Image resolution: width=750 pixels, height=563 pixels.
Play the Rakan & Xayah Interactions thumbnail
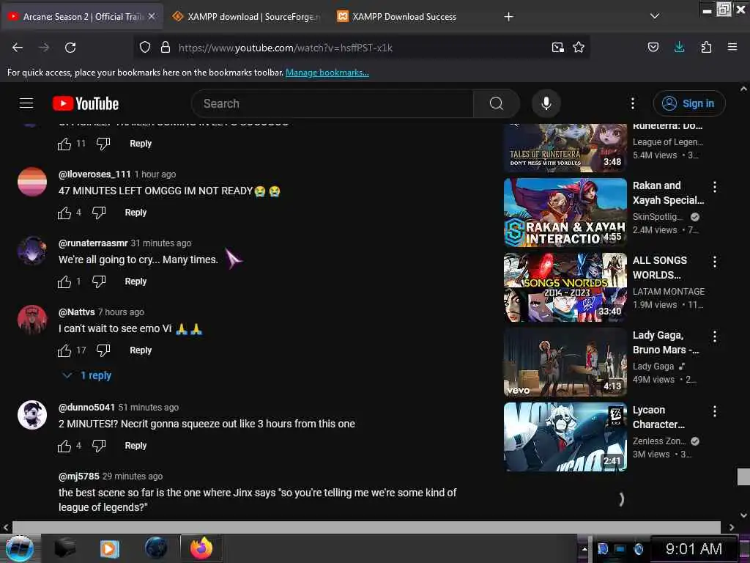(x=565, y=213)
